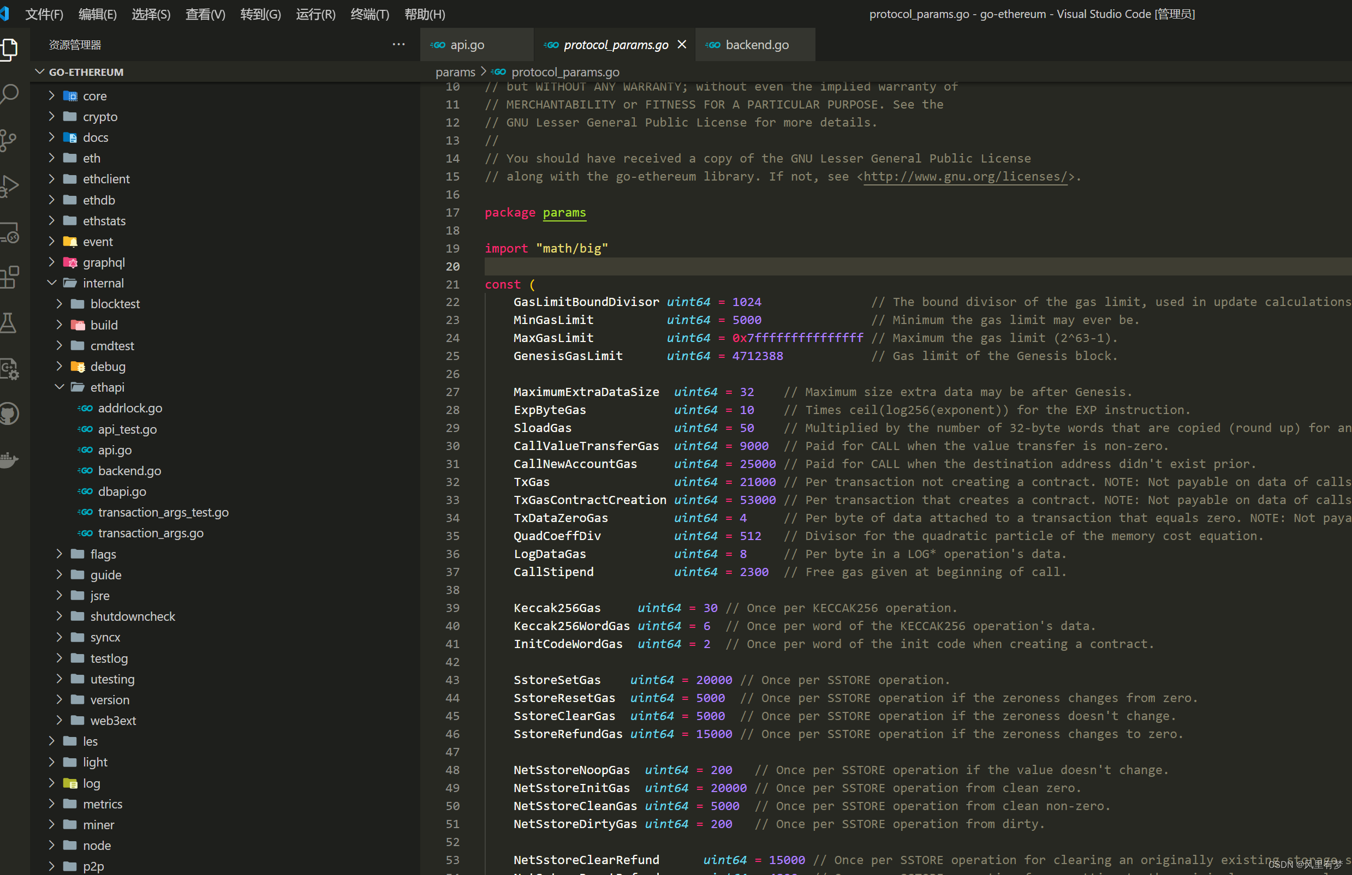Open the 终端(T) menu

[369, 14]
